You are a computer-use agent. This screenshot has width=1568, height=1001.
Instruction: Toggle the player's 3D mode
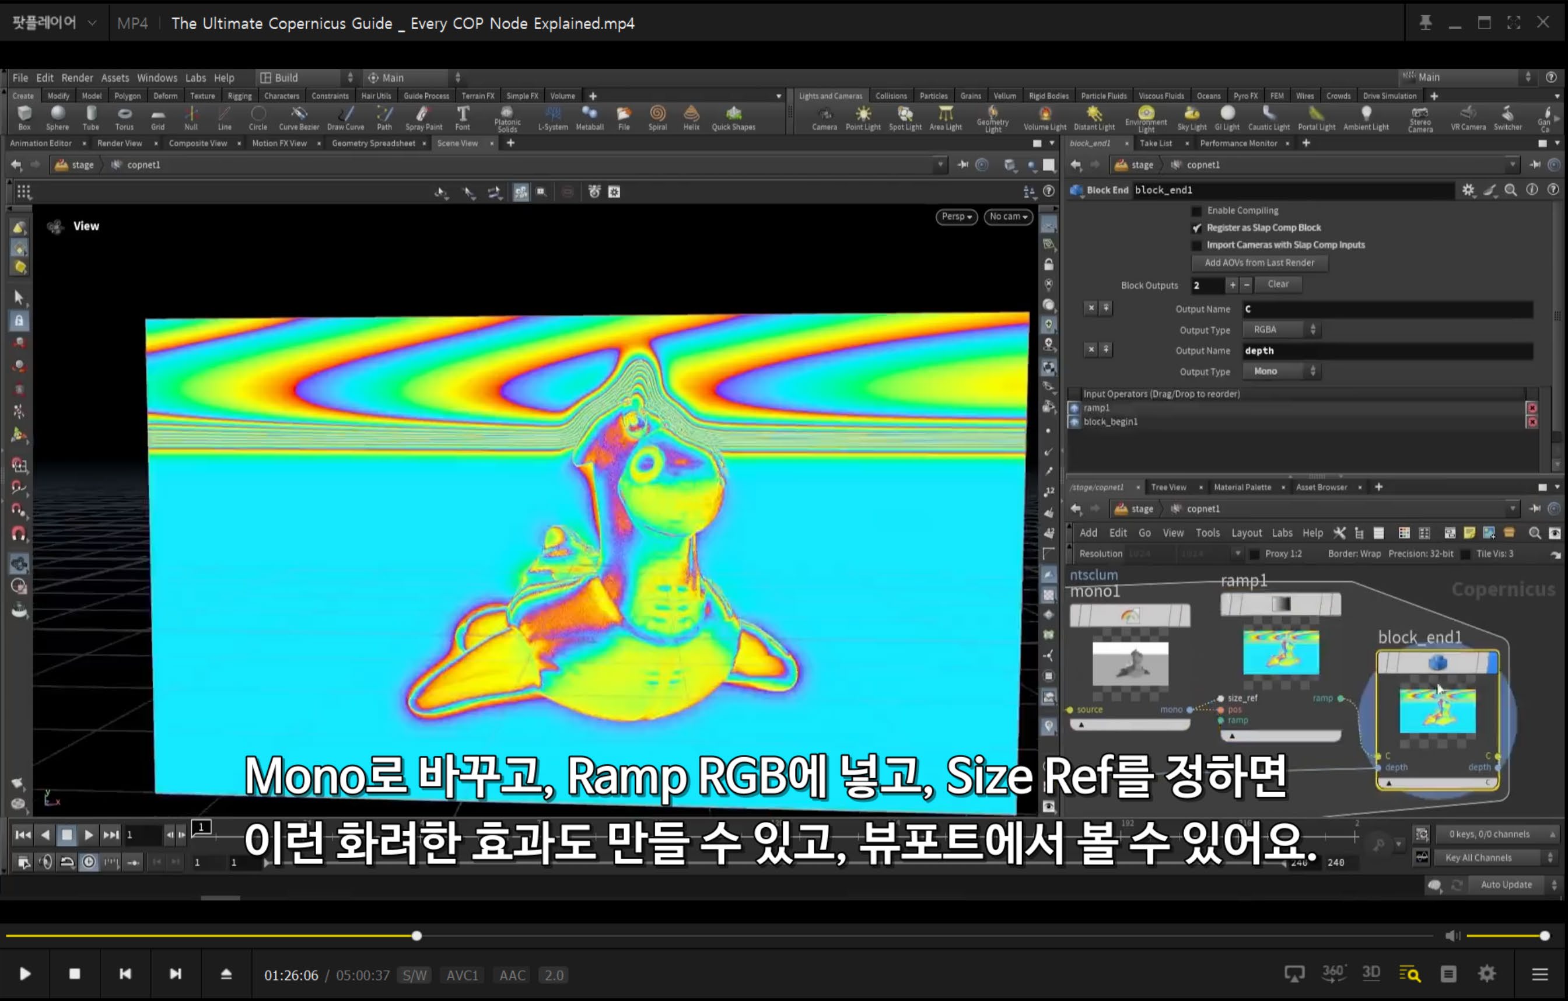click(x=1371, y=973)
